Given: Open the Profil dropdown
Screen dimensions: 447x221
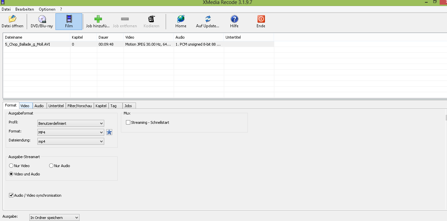Looking at the screenshot, I should (70, 123).
